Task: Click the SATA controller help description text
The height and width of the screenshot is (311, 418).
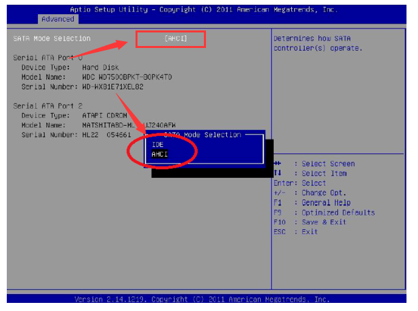Action: click(x=318, y=43)
